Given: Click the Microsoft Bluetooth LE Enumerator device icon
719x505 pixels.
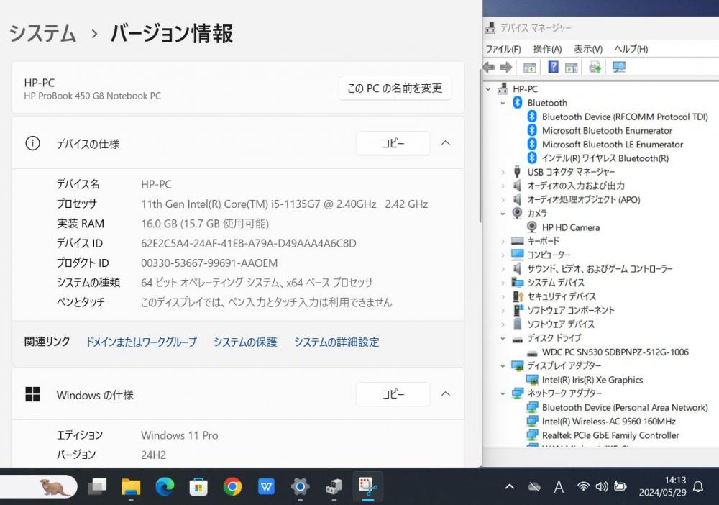Looking at the screenshot, I should click(532, 144).
